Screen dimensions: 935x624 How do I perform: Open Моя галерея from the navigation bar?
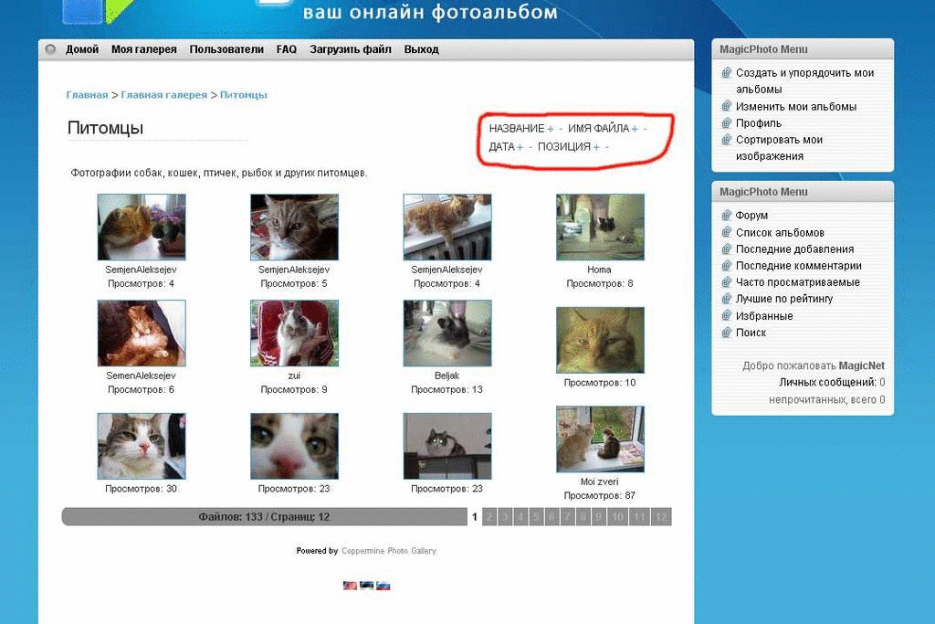pos(143,49)
